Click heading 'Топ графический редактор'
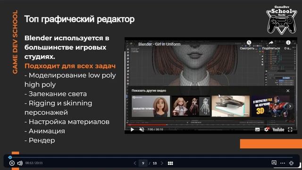The width and height of the screenshot is (302, 170). coord(80,19)
